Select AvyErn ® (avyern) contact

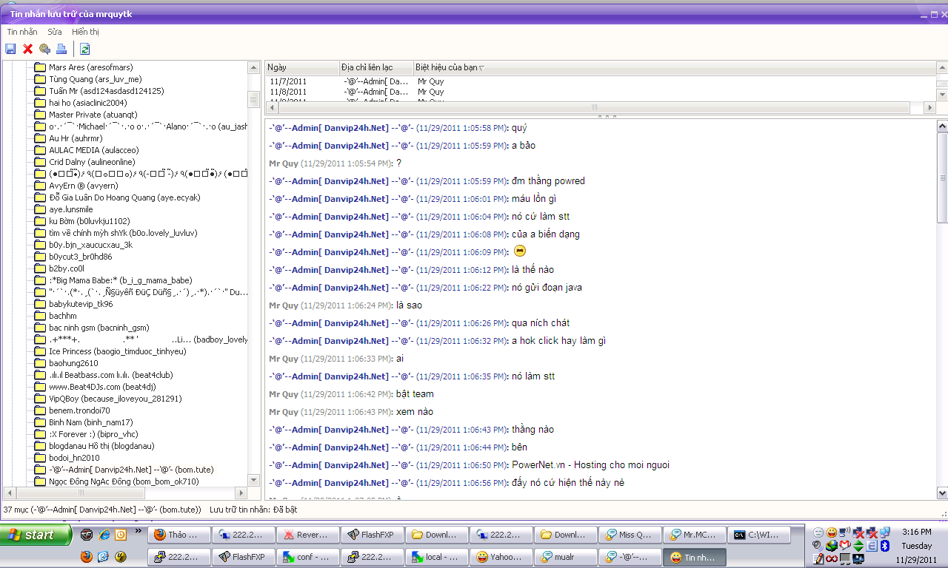(83, 186)
